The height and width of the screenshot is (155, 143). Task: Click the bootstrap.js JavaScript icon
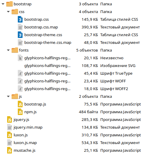coord(20,104)
